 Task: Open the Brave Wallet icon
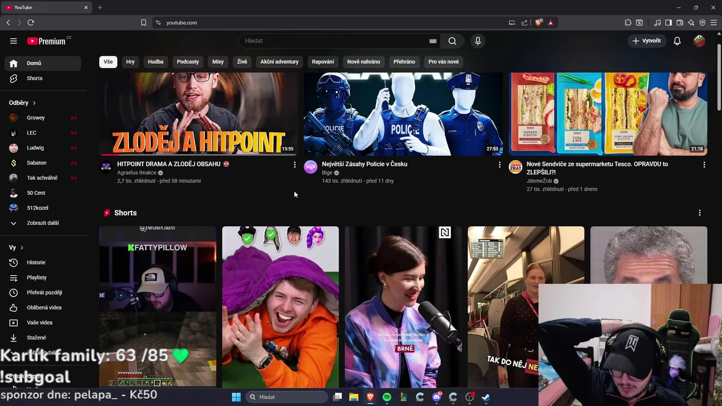click(680, 23)
